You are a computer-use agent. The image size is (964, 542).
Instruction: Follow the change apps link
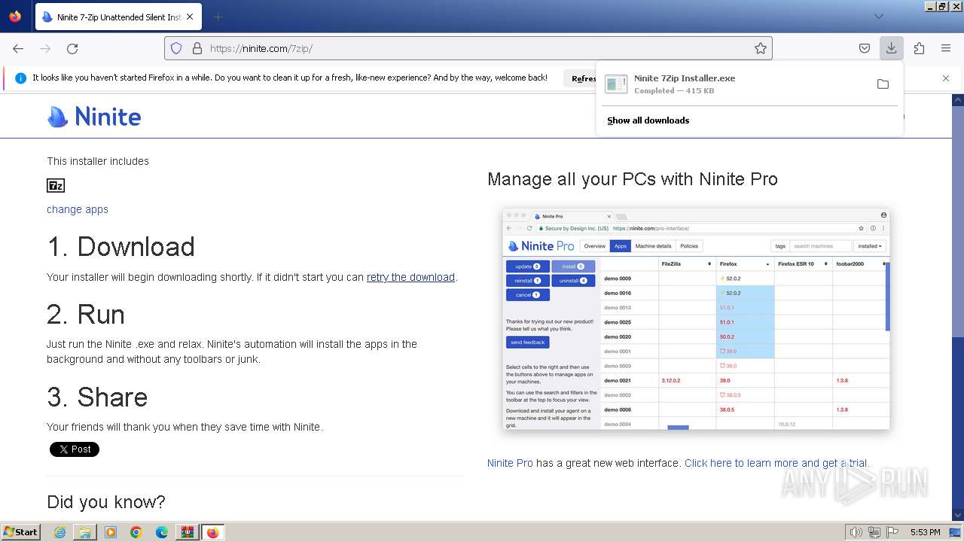click(x=78, y=209)
